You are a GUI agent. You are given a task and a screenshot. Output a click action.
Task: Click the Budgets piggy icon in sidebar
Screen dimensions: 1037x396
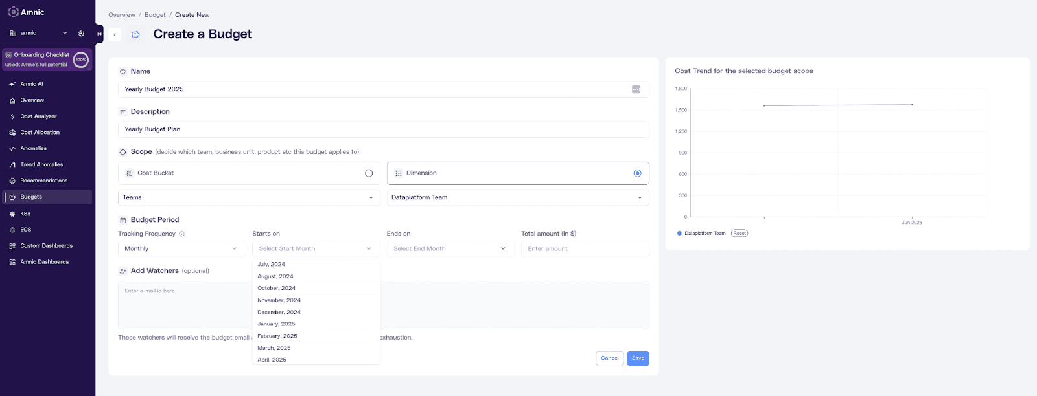pyautogui.click(x=12, y=197)
